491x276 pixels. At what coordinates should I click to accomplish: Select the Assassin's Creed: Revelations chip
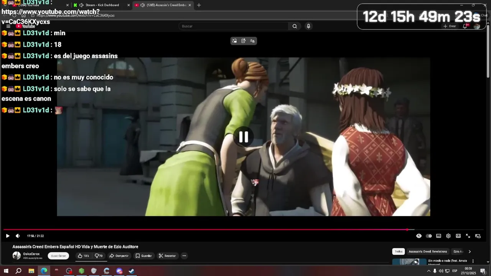[428, 251]
